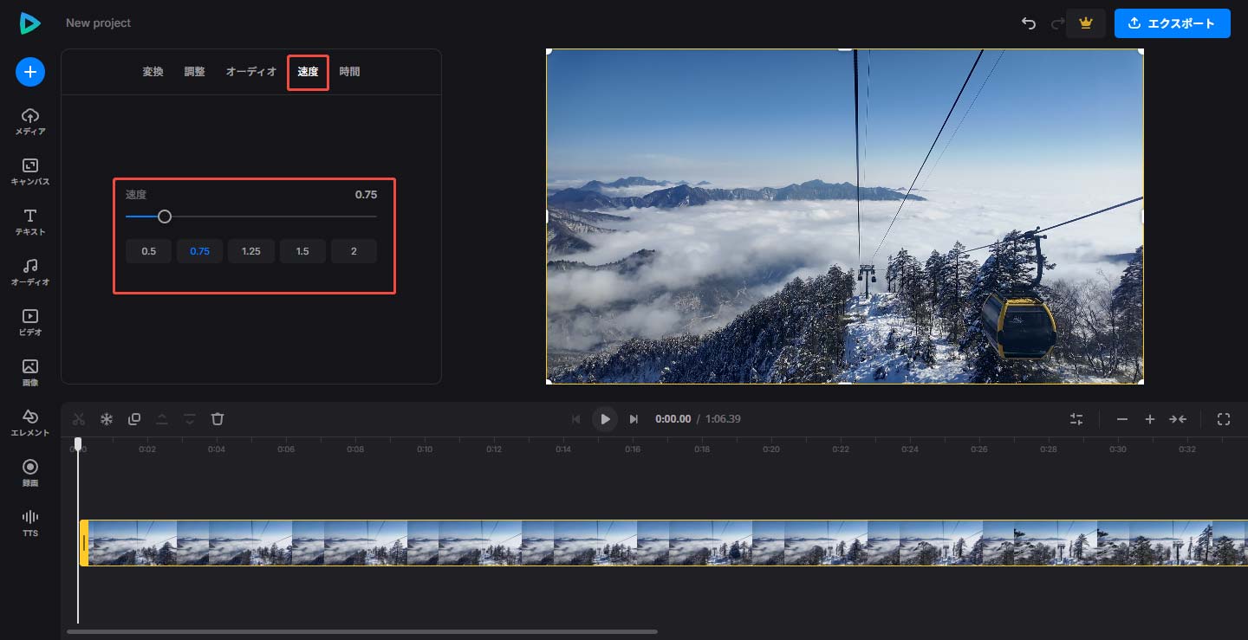The height and width of the screenshot is (640, 1248).
Task: Open timeline settings sliders icon
Action: (x=1076, y=419)
